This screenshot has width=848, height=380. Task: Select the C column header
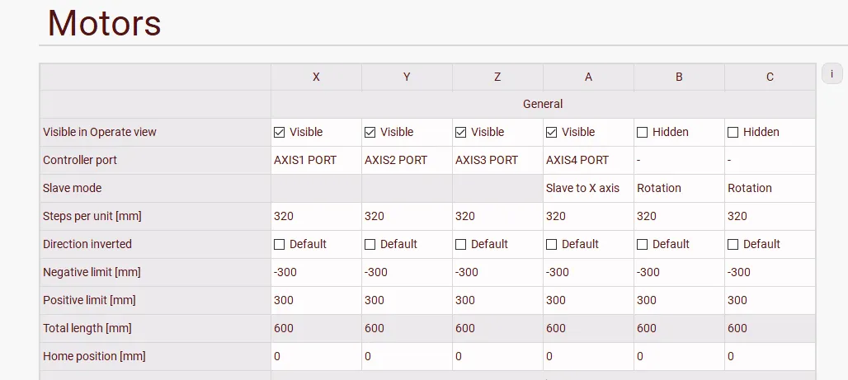[x=770, y=77]
